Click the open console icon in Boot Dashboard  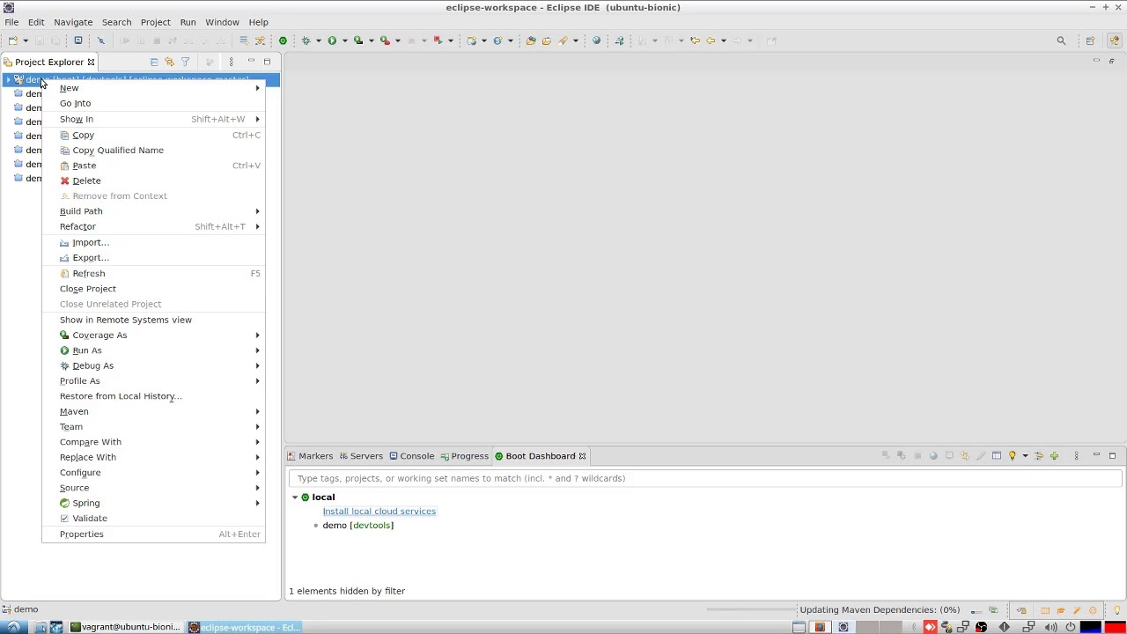click(949, 456)
